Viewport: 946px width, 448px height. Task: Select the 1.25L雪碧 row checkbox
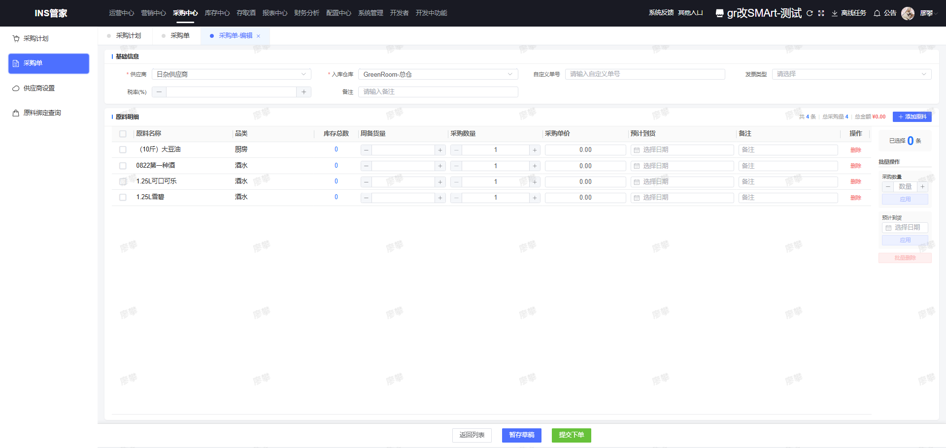[123, 197]
